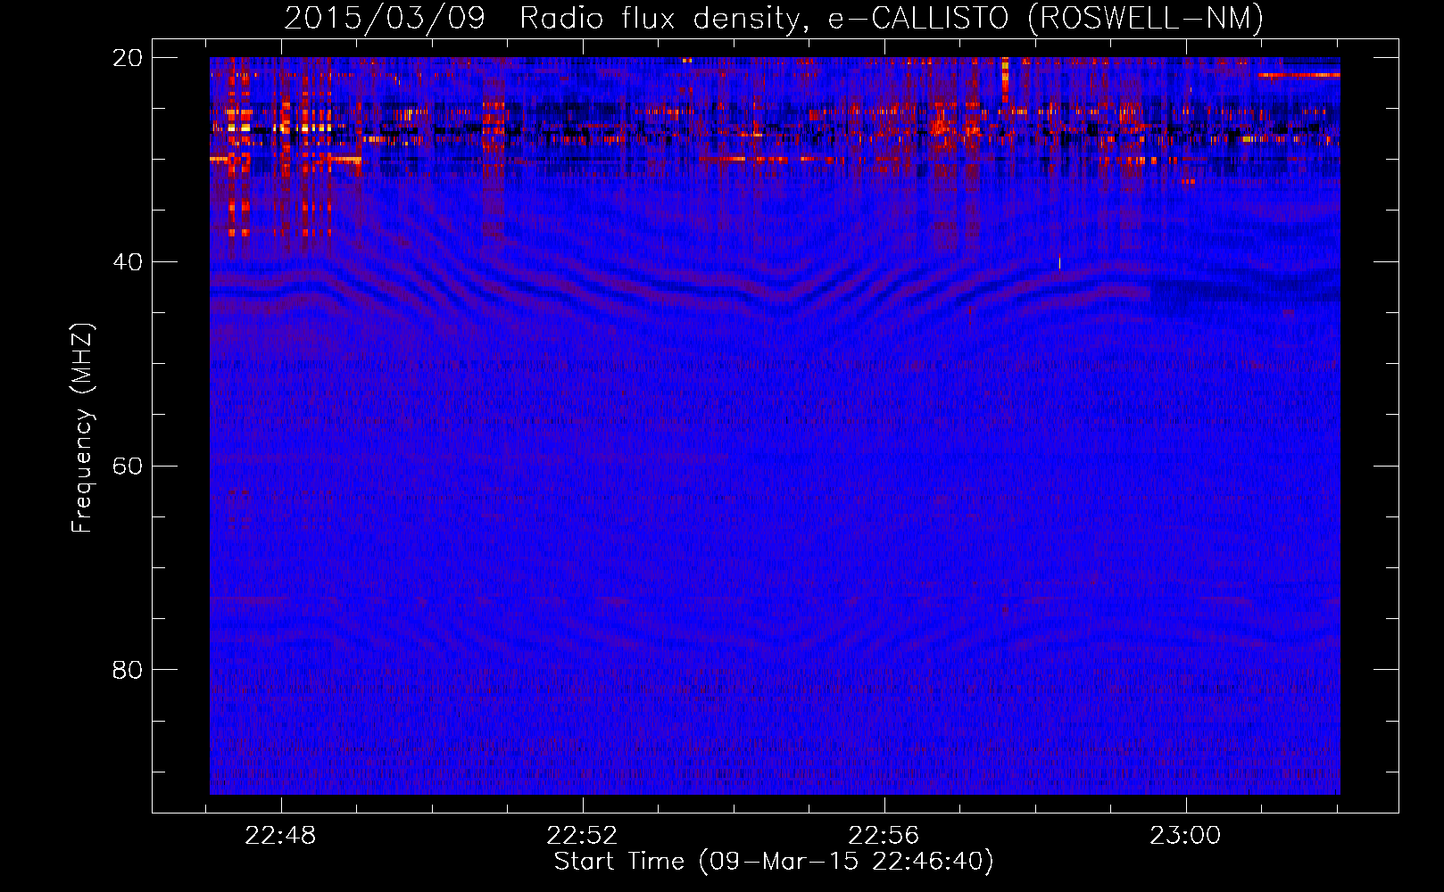Click the 22:48 time tick label
Image resolution: width=1444 pixels, height=892 pixels.
point(280,836)
